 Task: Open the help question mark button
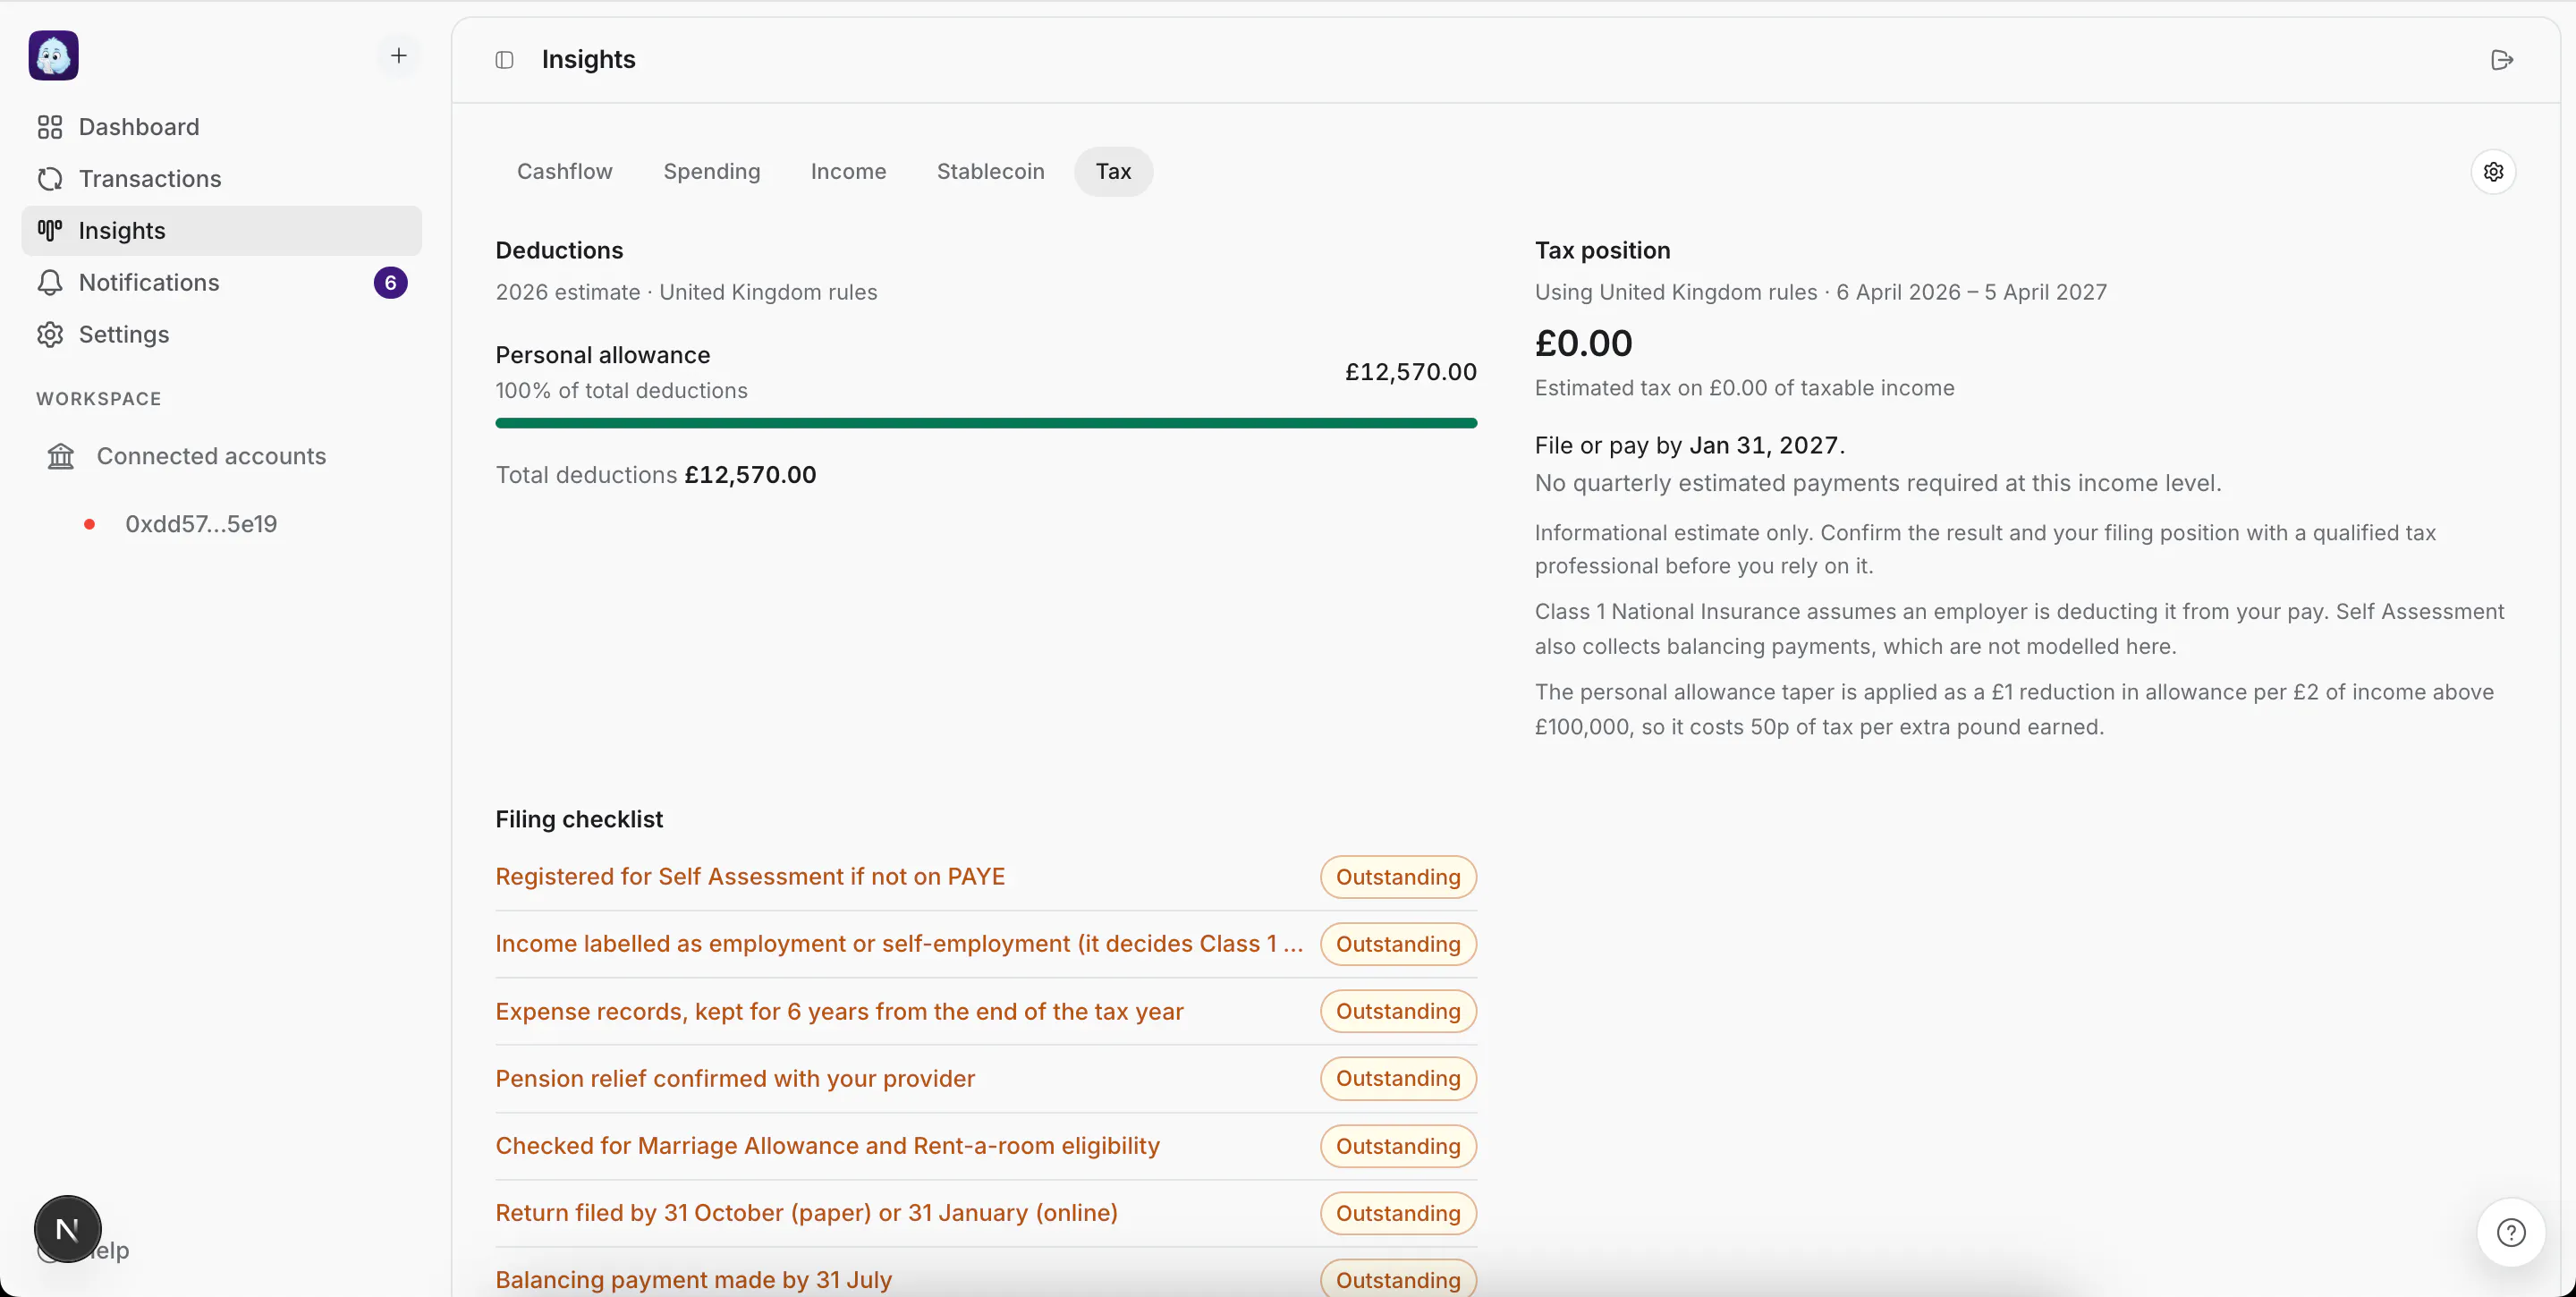tap(2511, 1233)
